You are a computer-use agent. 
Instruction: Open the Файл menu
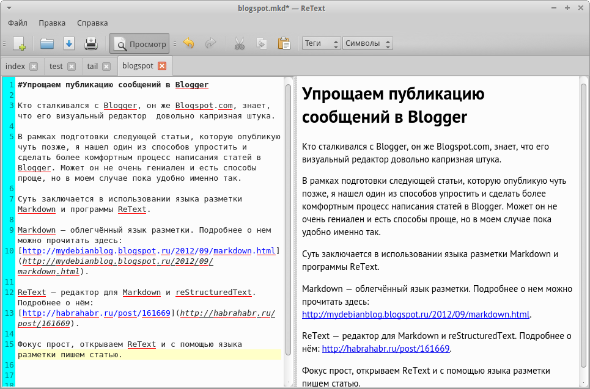(x=18, y=23)
